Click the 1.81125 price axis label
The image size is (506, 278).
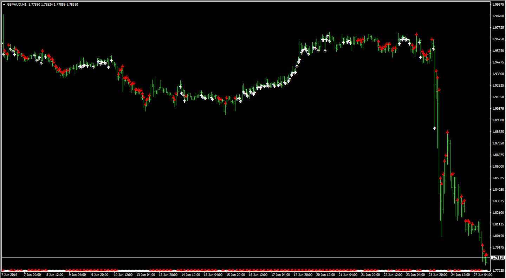point(498,224)
